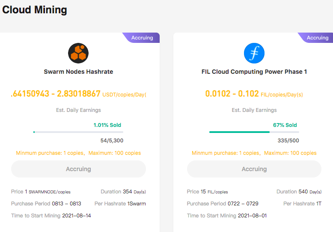Click Accruing button on FIL Cloud card
Screen dimensions: 333x232
[254, 169]
